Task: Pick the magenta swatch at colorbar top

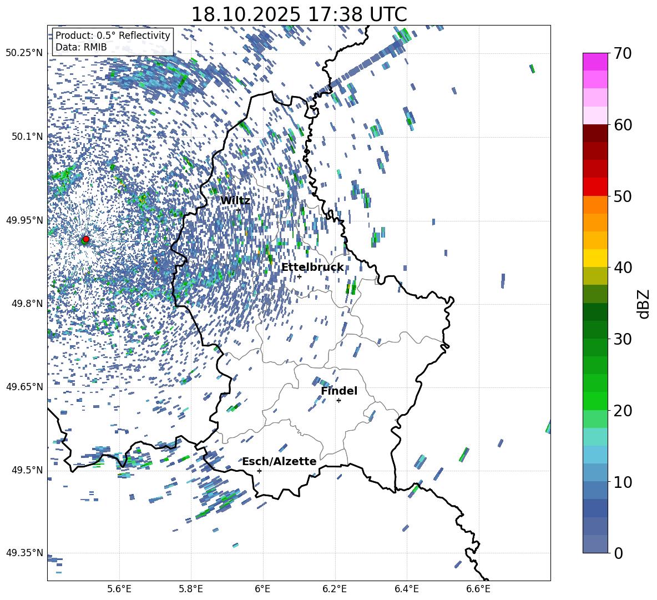Action: [x=595, y=62]
